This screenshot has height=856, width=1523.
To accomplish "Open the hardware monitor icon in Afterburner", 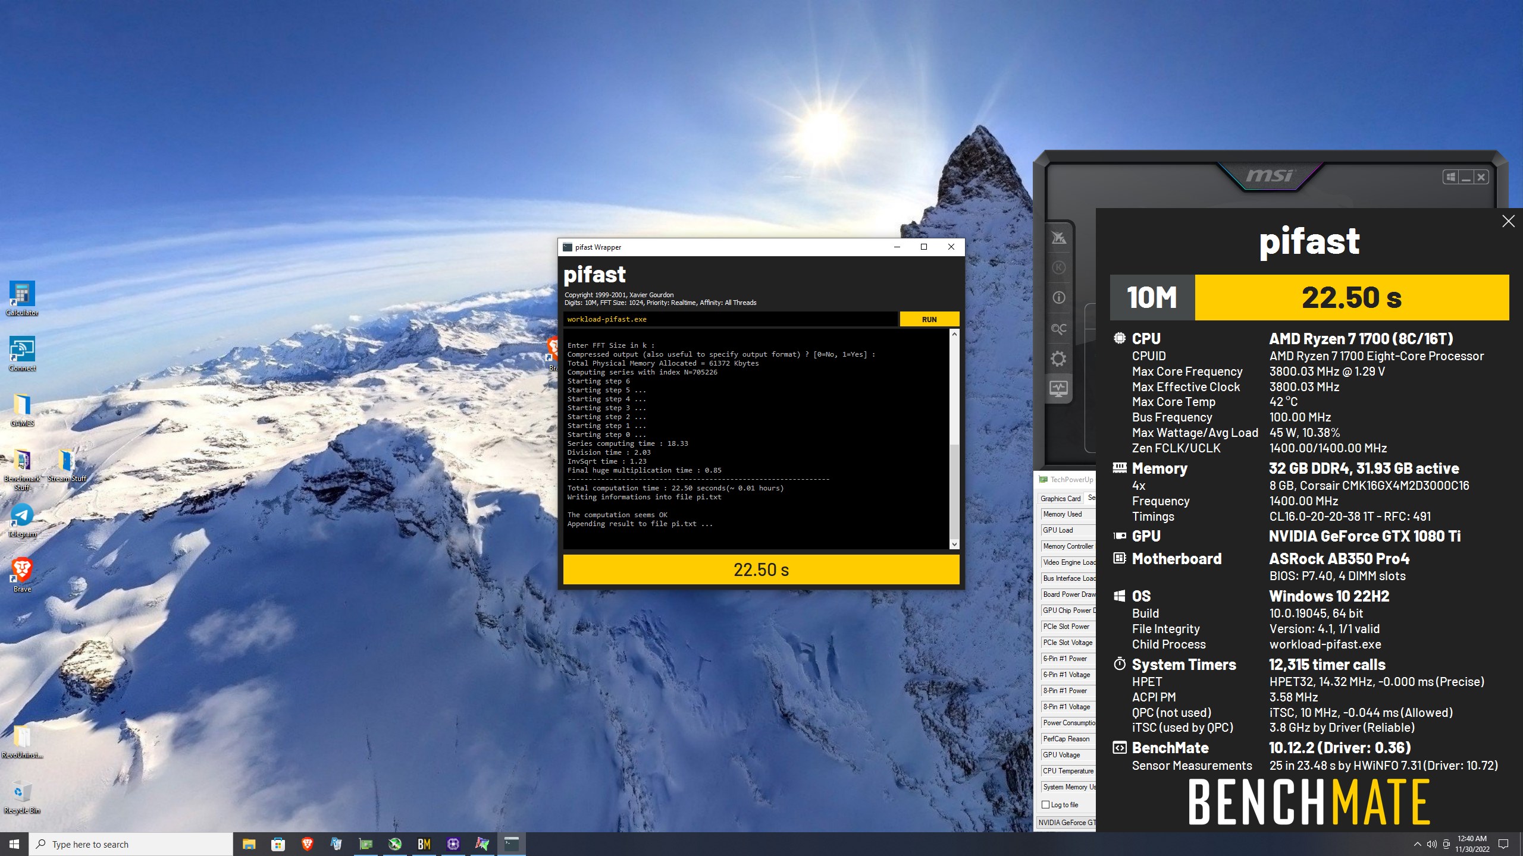I will (1058, 389).
